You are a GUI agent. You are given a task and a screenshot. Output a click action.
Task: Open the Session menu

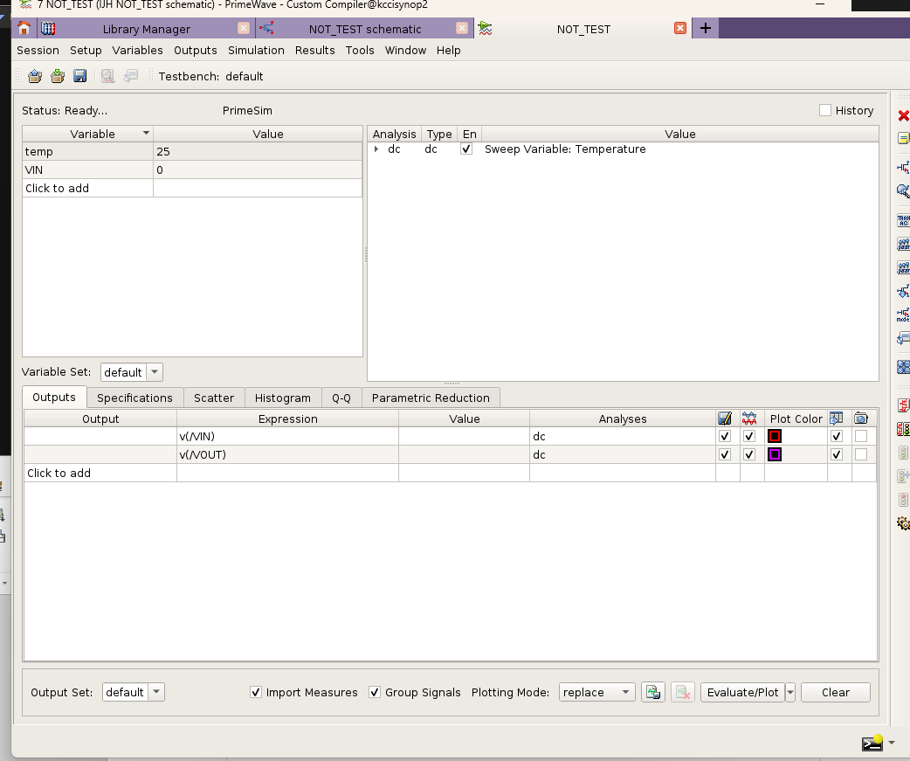click(38, 51)
